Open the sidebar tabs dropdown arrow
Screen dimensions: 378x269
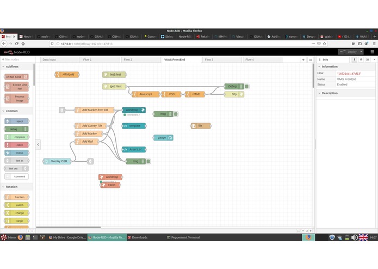point(374,59)
